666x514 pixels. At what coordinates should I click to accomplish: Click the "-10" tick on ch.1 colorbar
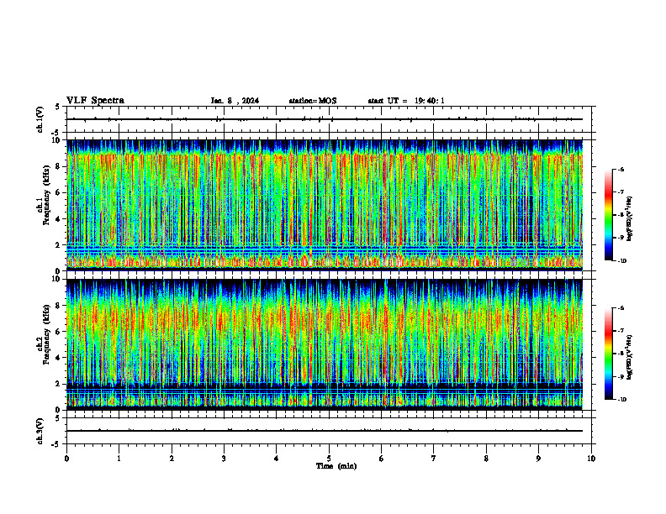(621, 261)
